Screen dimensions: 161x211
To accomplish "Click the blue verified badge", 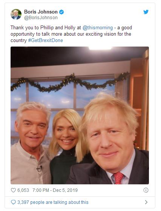I will [61, 12].
